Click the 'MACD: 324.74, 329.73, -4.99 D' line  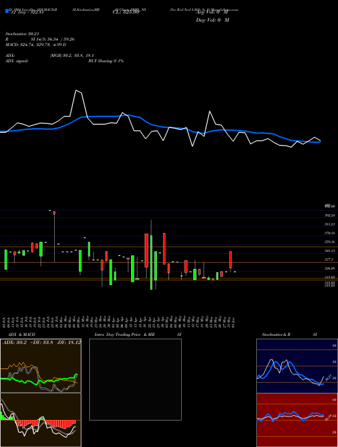click(x=36, y=45)
